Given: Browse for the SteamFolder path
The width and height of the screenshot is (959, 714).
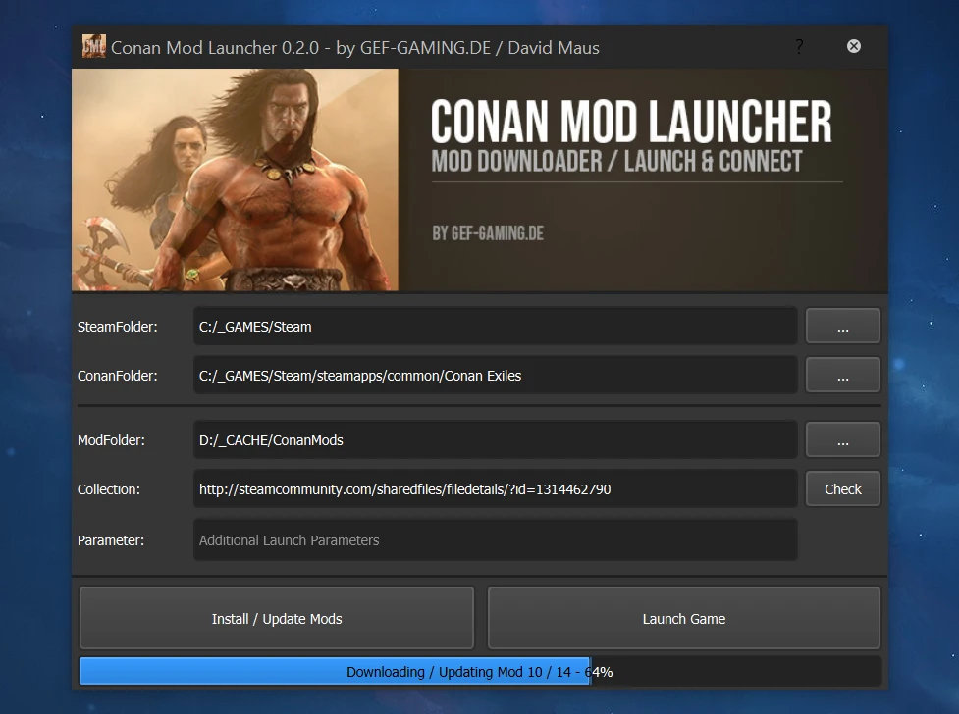Looking at the screenshot, I should pos(843,326).
